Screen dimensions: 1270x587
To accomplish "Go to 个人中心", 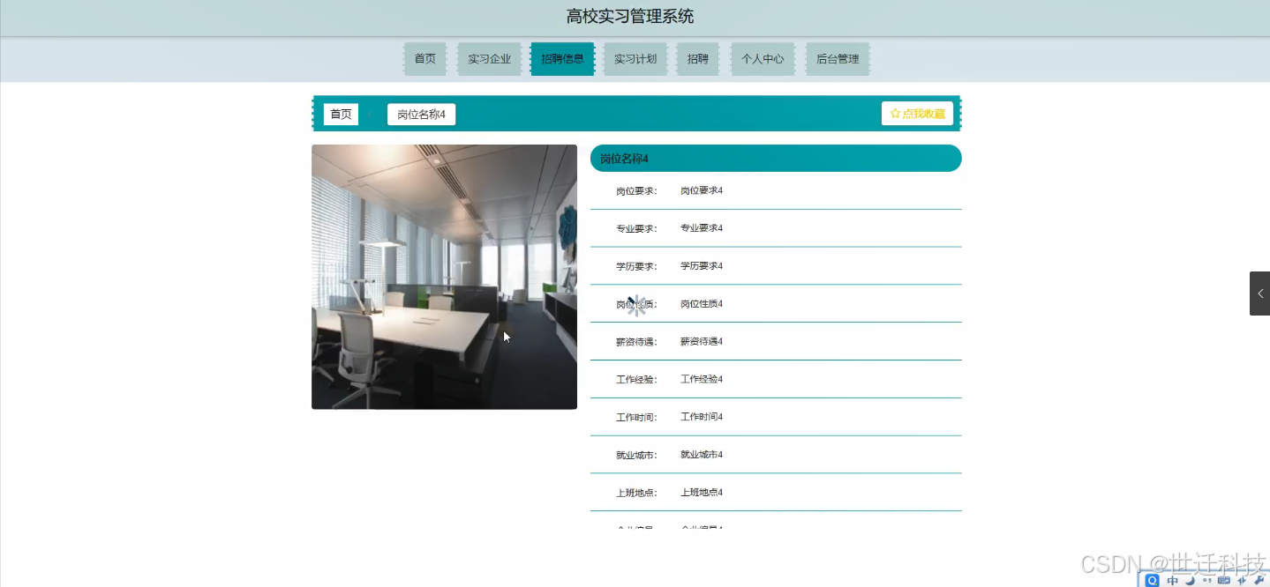I will click(x=763, y=58).
